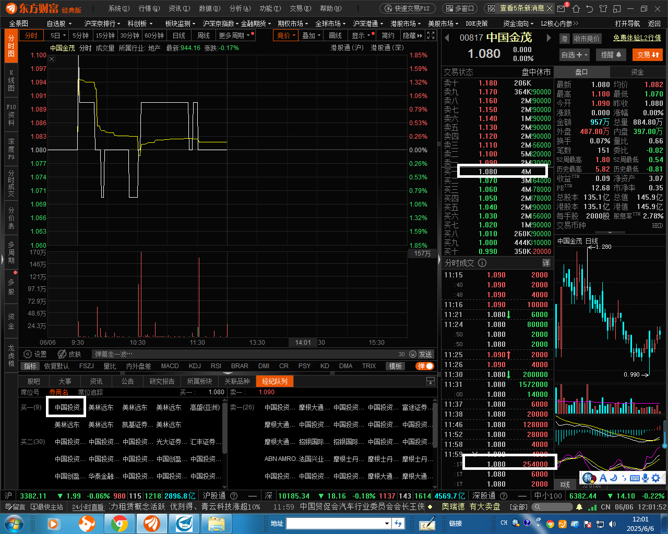Click Windows Start button

tap(14, 523)
